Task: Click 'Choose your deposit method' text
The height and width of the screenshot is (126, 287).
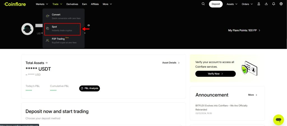Action: pos(43,118)
